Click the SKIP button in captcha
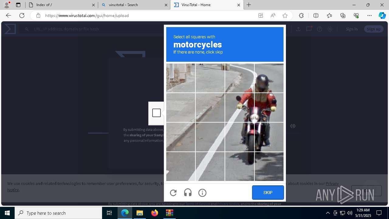Image resolution: width=389 pixels, height=219 pixels. 268,193
